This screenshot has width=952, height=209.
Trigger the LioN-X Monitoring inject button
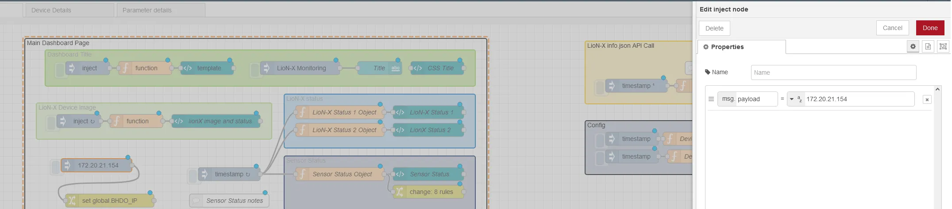pos(254,69)
